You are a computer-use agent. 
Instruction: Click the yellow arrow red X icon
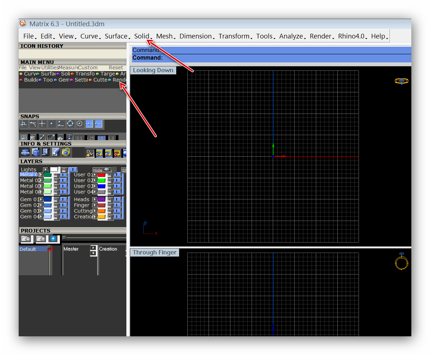click(117, 153)
